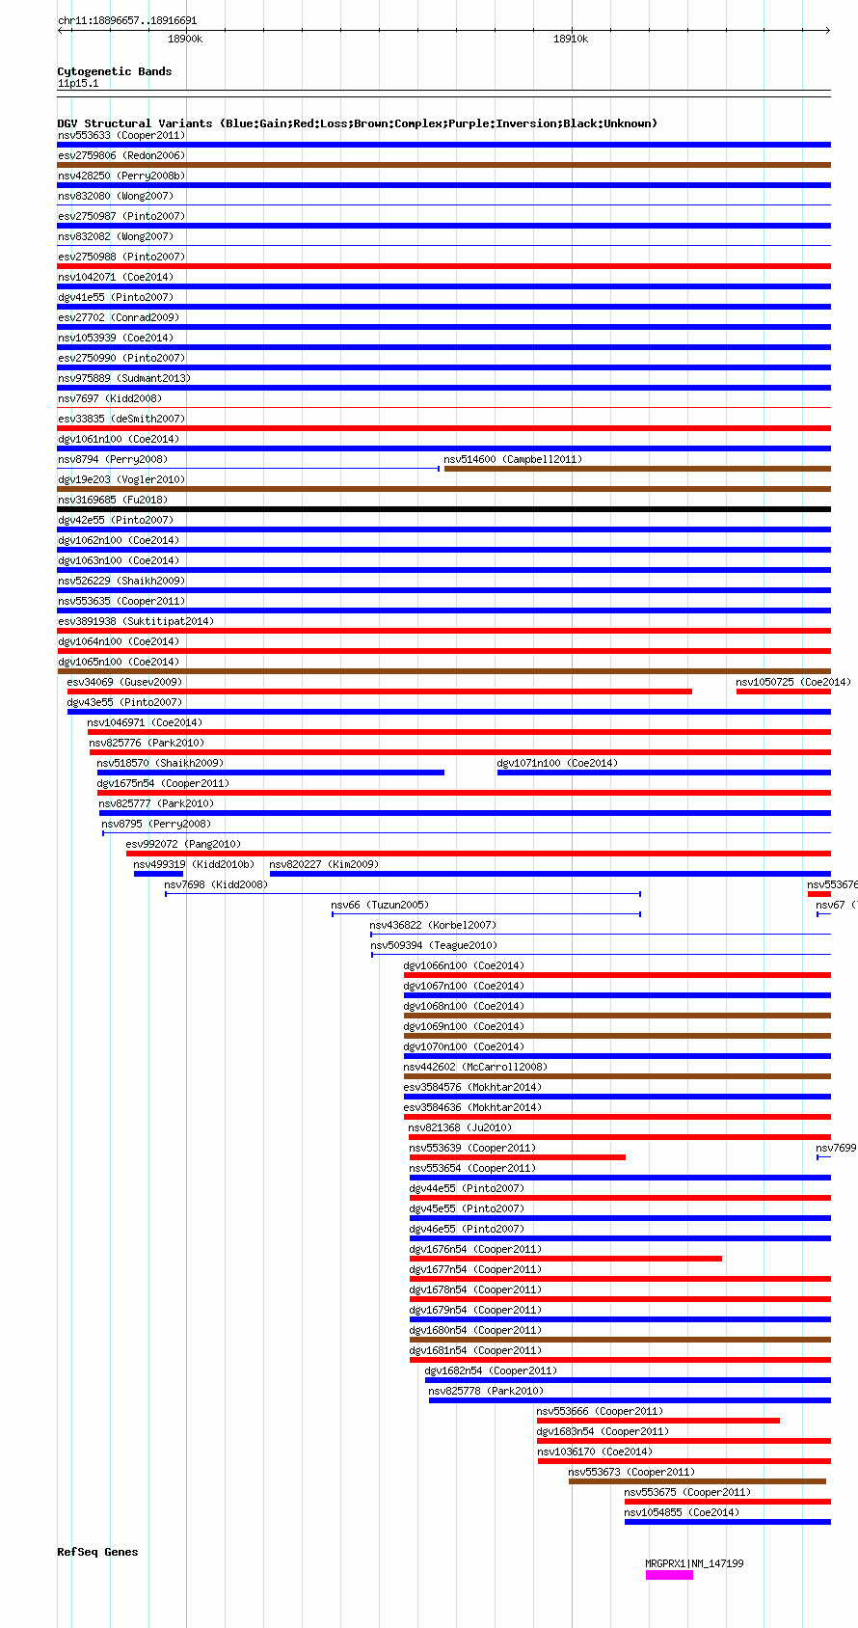This screenshot has height=1628, width=858.
Task: Select nsv8794 (Perry2008) label
Action: tap(113, 459)
